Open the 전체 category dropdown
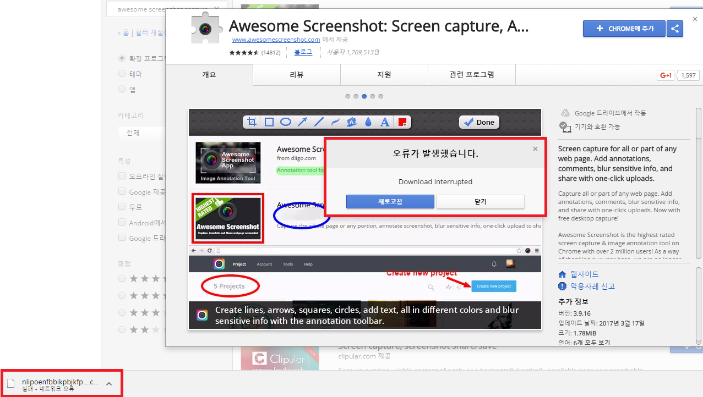 (142, 133)
